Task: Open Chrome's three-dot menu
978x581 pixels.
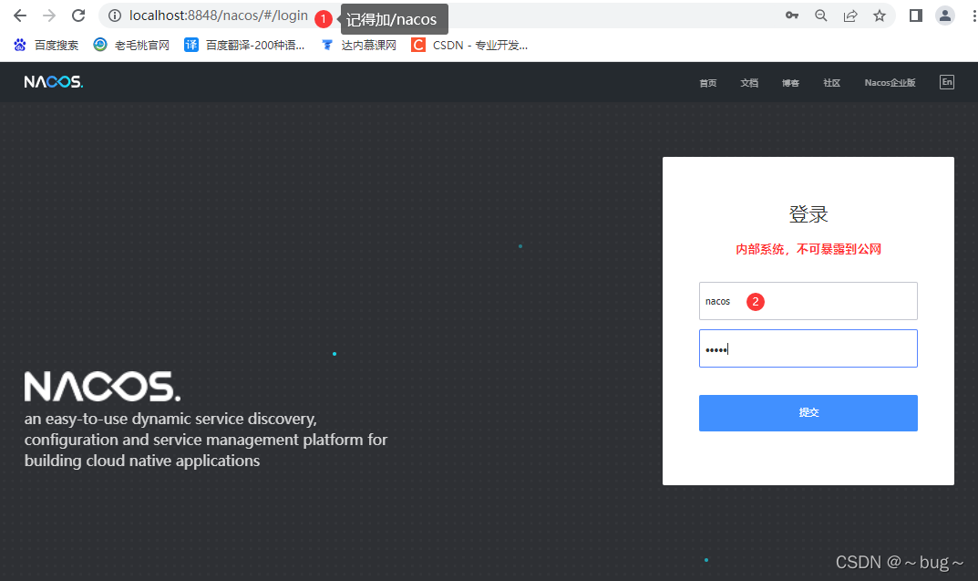Action: 969,15
